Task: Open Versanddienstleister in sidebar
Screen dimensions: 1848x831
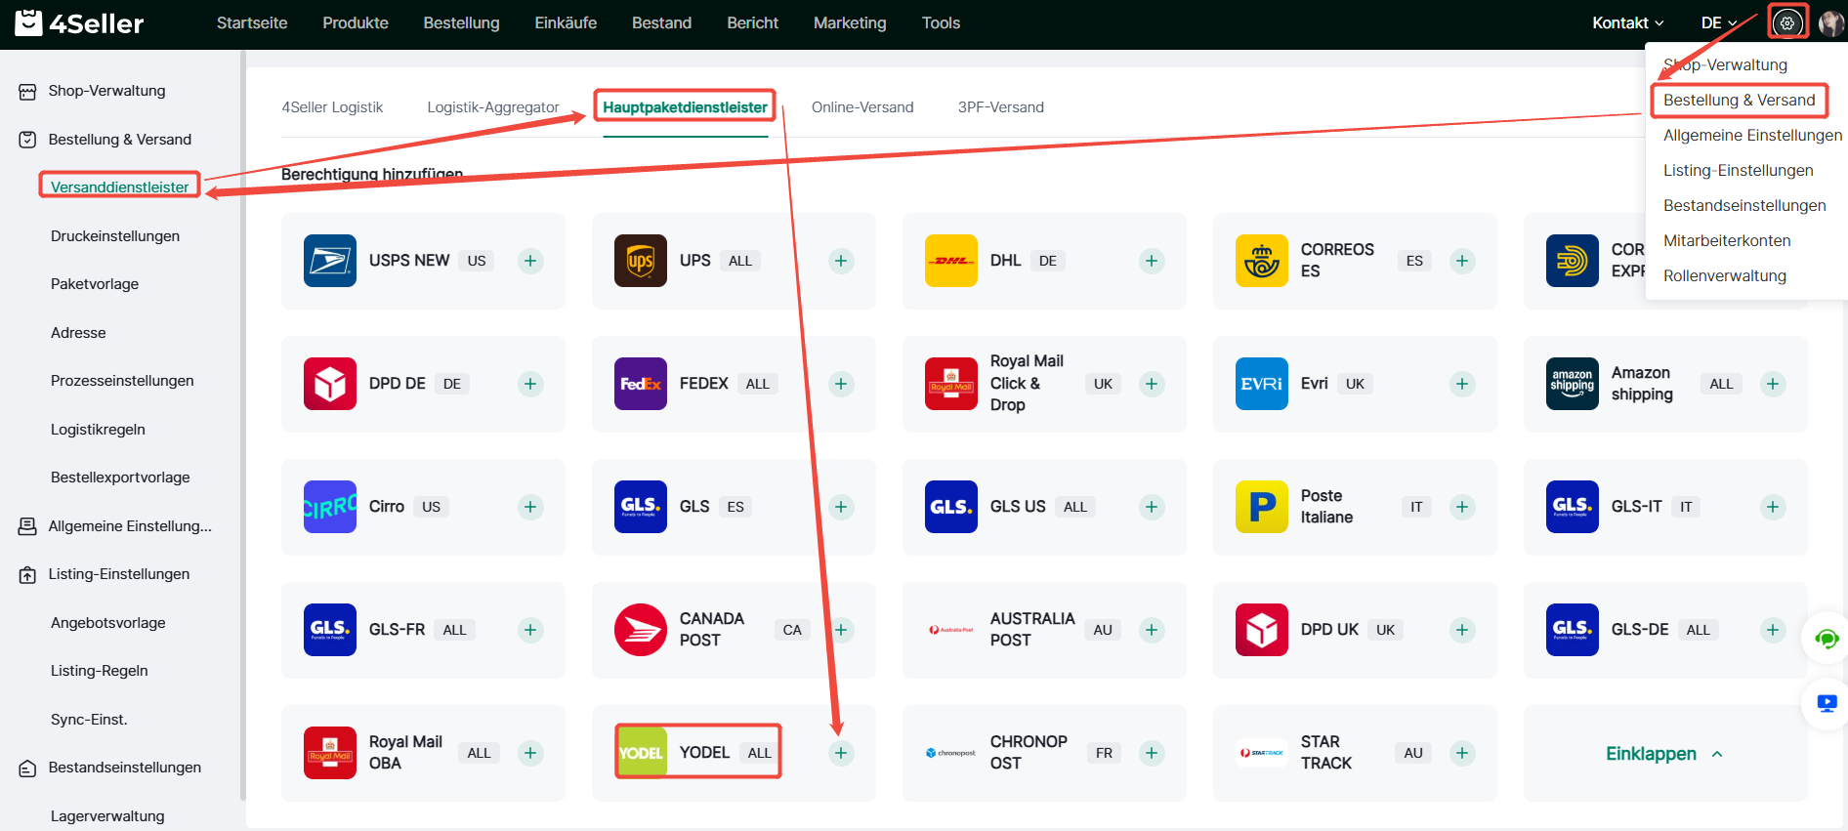Action: point(120,187)
